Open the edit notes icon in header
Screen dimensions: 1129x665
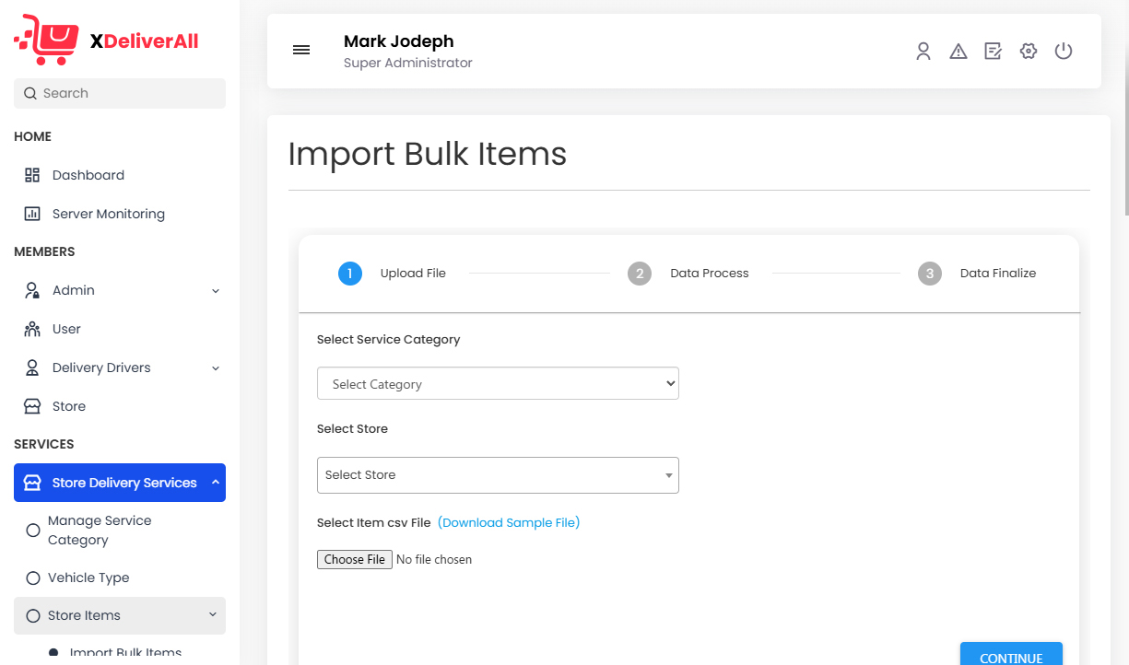tap(993, 52)
